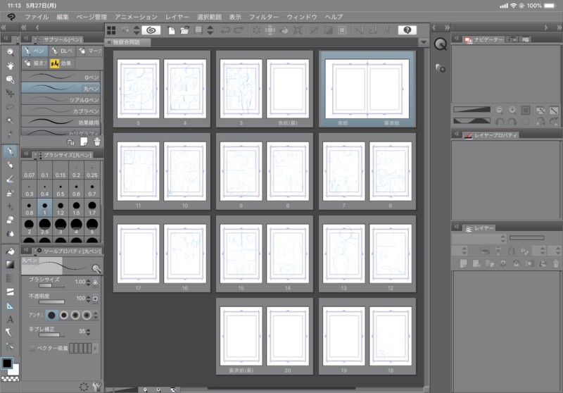Select the third anti-aliasing option (medium)
The height and width of the screenshot is (393, 563).
[75, 315]
